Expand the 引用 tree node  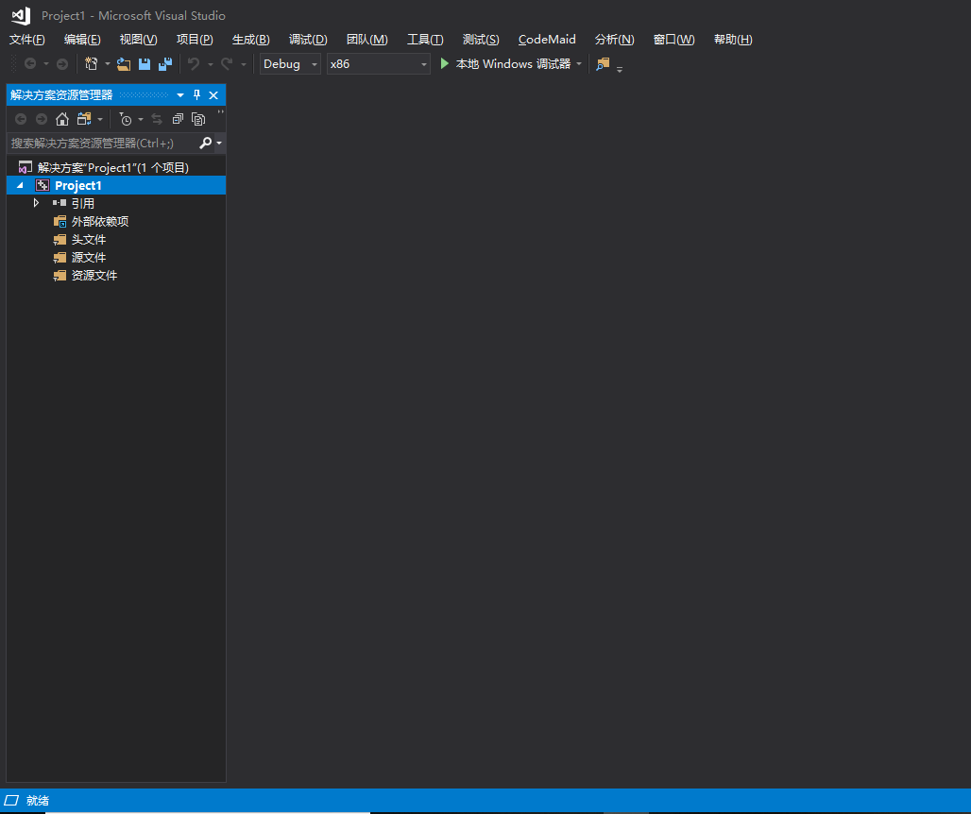[x=36, y=203]
